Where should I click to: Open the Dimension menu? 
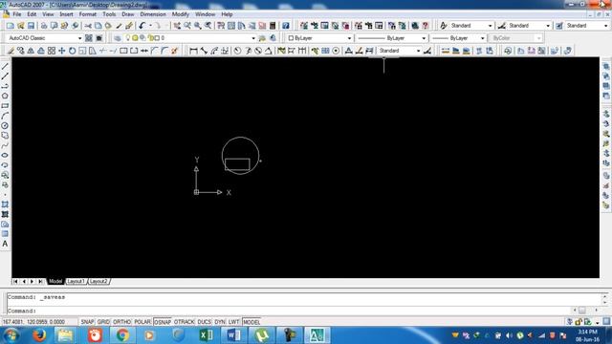[153, 14]
